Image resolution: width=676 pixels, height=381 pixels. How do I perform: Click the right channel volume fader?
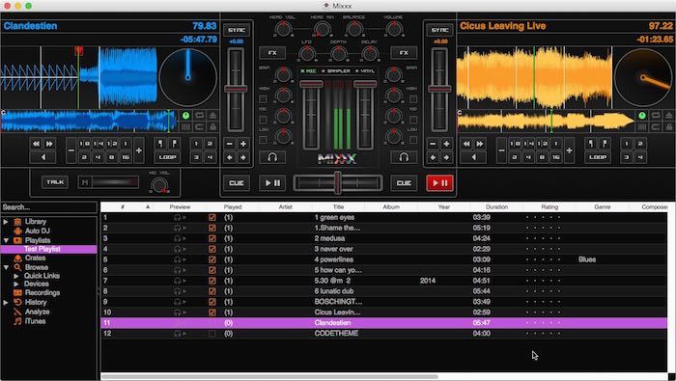coord(365,84)
